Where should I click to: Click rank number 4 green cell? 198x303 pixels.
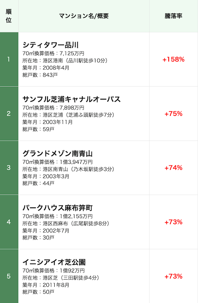(9, 222)
